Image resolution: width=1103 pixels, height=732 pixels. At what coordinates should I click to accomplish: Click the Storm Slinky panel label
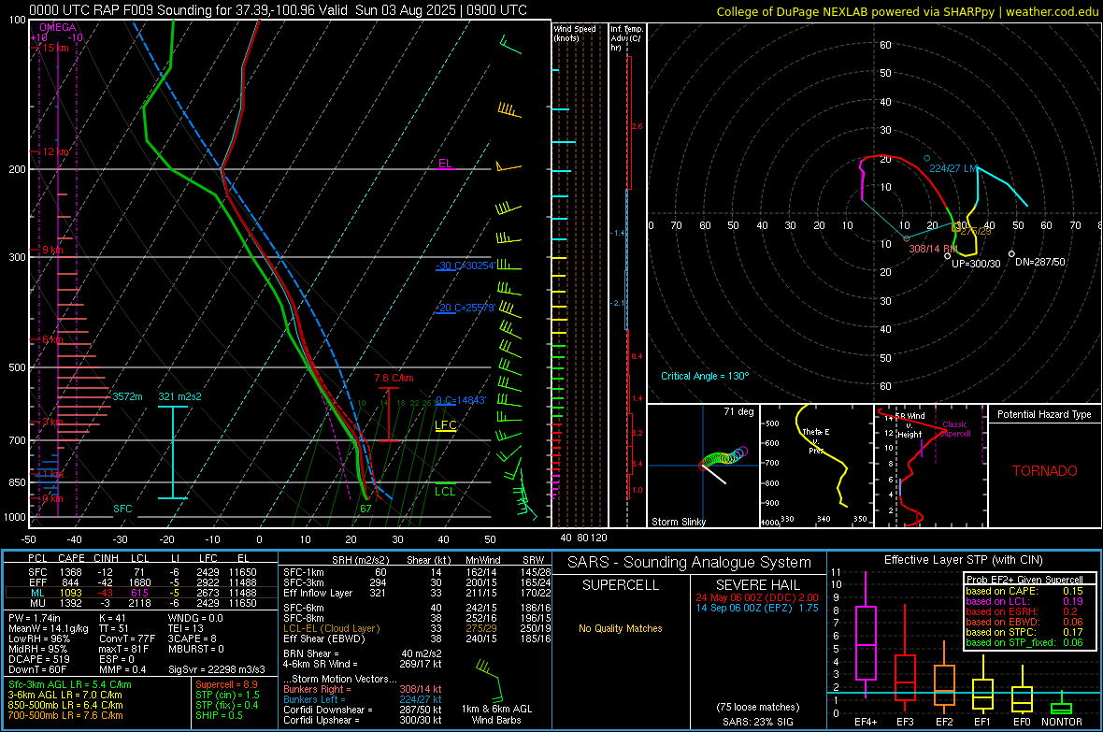[x=678, y=522]
